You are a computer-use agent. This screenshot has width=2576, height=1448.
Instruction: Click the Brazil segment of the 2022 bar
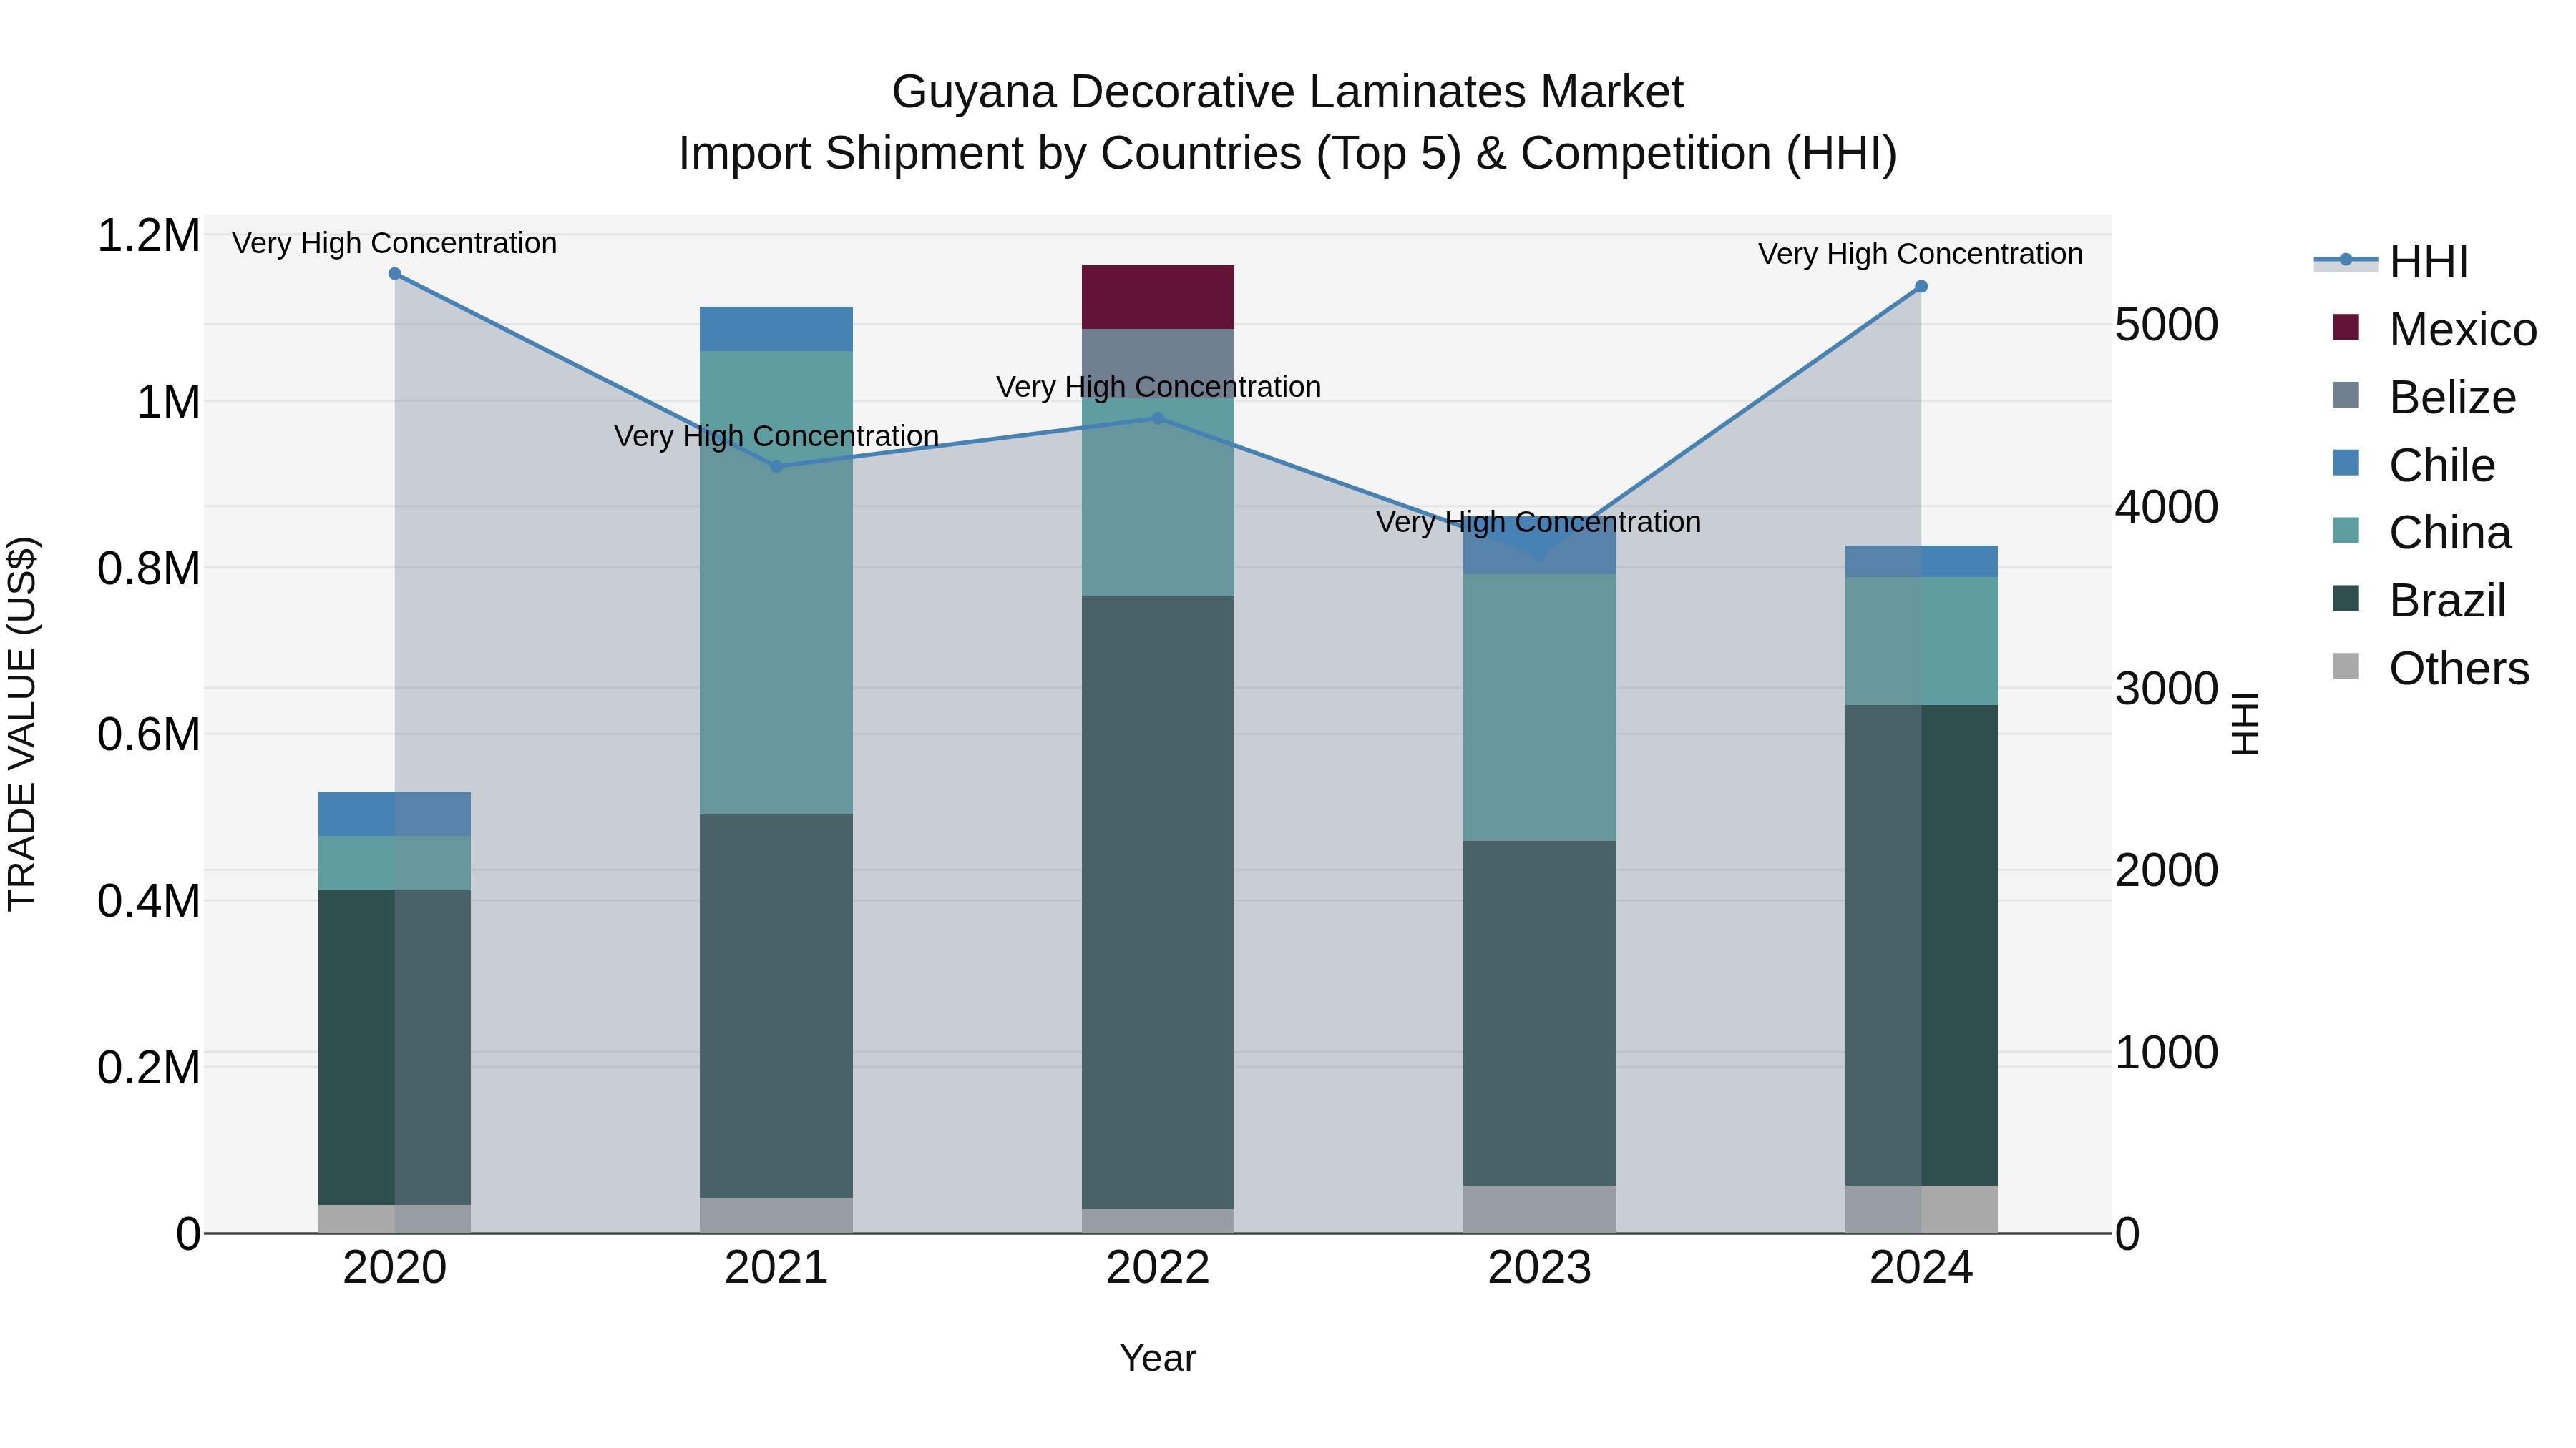coord(1158,902)
